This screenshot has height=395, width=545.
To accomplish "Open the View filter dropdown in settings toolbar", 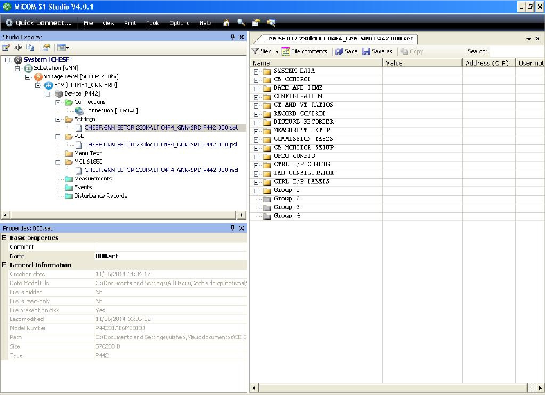I will pos(265,51).
